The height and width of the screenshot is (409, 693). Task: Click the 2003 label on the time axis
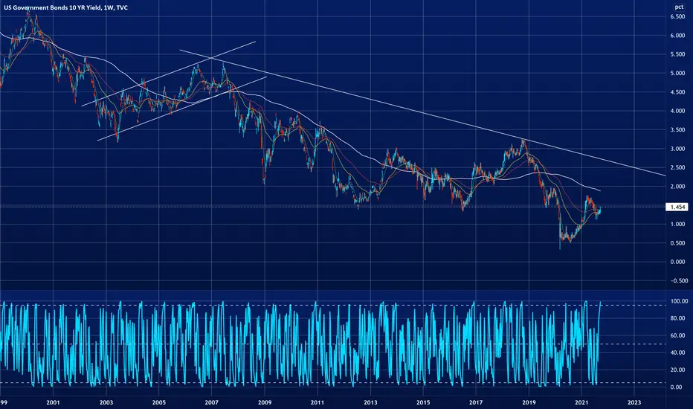pos(106,402)
